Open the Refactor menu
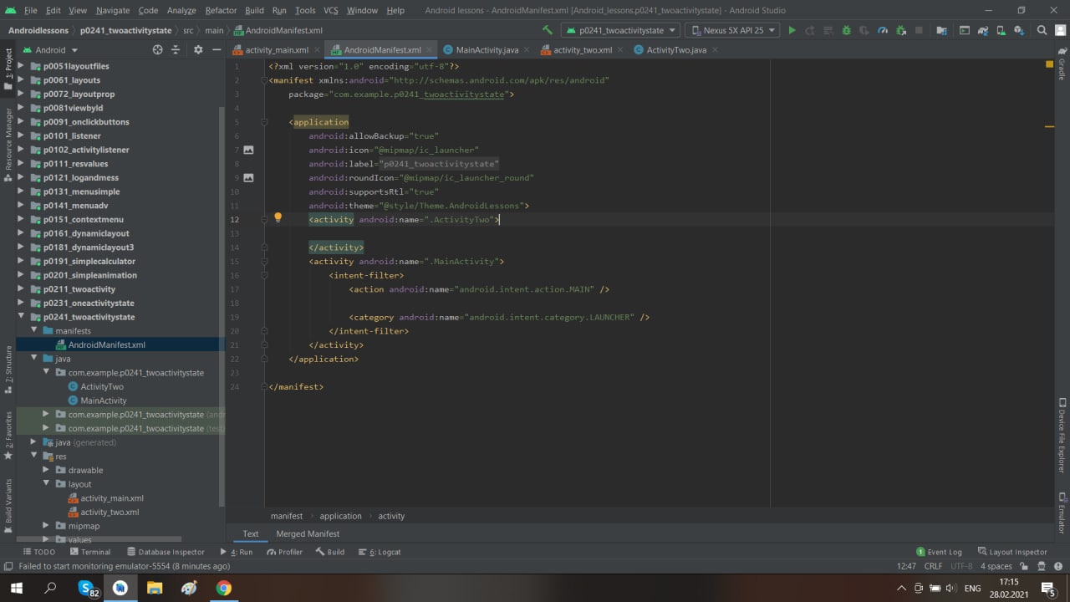Screen dimensions: 1070x602 [221, 10]
